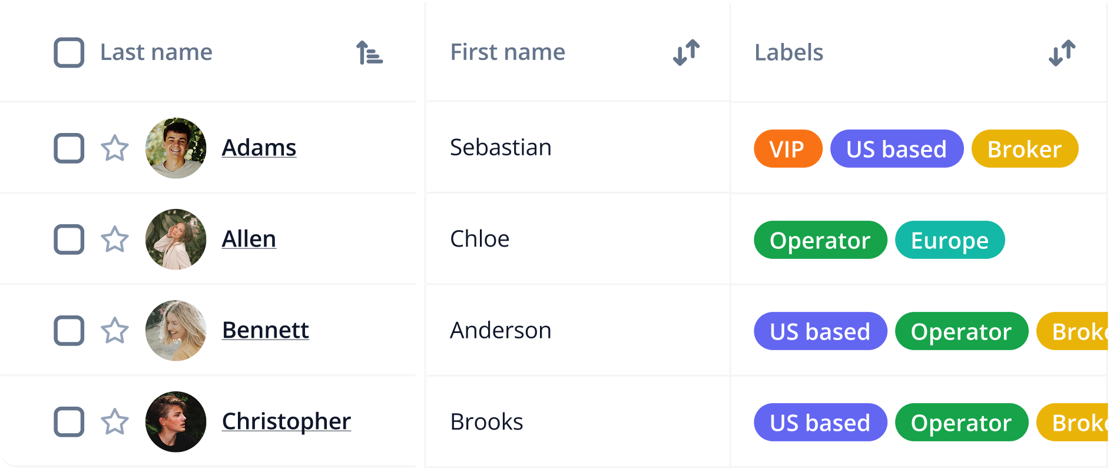The image size is (1110, 469).
Task: Click the Bennett last name link
Action: coord(266,330)
